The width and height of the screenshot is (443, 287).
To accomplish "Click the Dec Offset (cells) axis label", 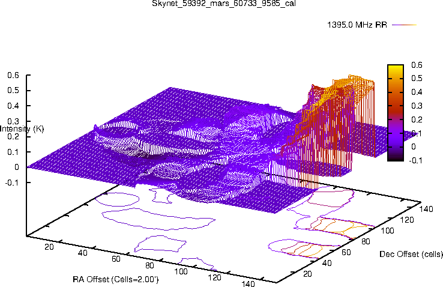I will tap(411, 254).
